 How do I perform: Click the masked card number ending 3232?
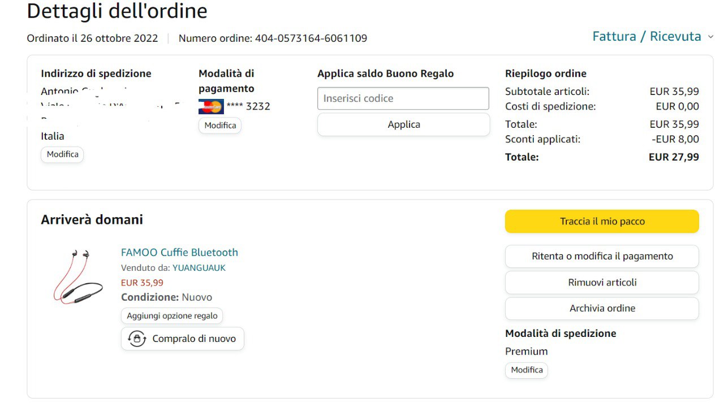[248, 106]
